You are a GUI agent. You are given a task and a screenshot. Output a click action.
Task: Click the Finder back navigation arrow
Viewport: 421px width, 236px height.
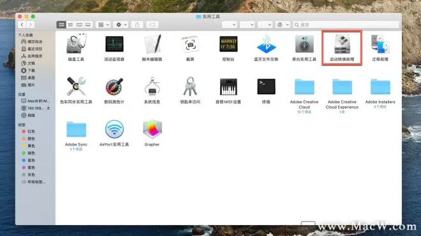22,25
